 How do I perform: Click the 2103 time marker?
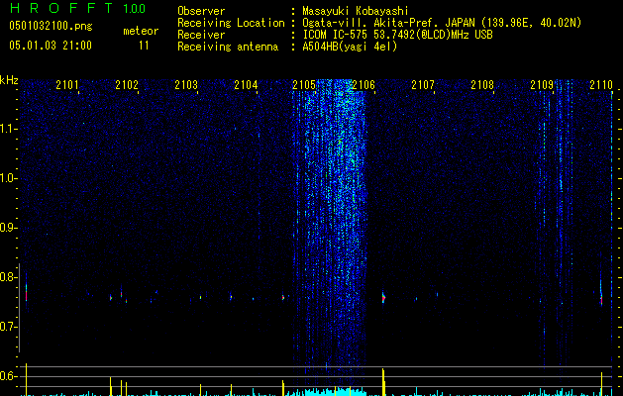(186, 84)
